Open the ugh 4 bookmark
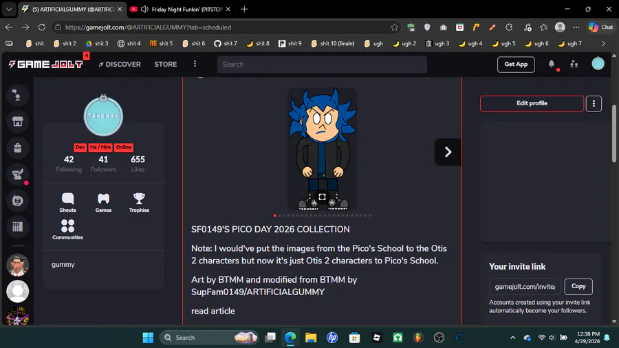The image size is (619, 348). tap(470, 43)
